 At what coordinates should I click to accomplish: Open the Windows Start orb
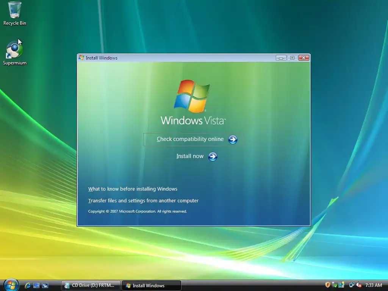11,285
